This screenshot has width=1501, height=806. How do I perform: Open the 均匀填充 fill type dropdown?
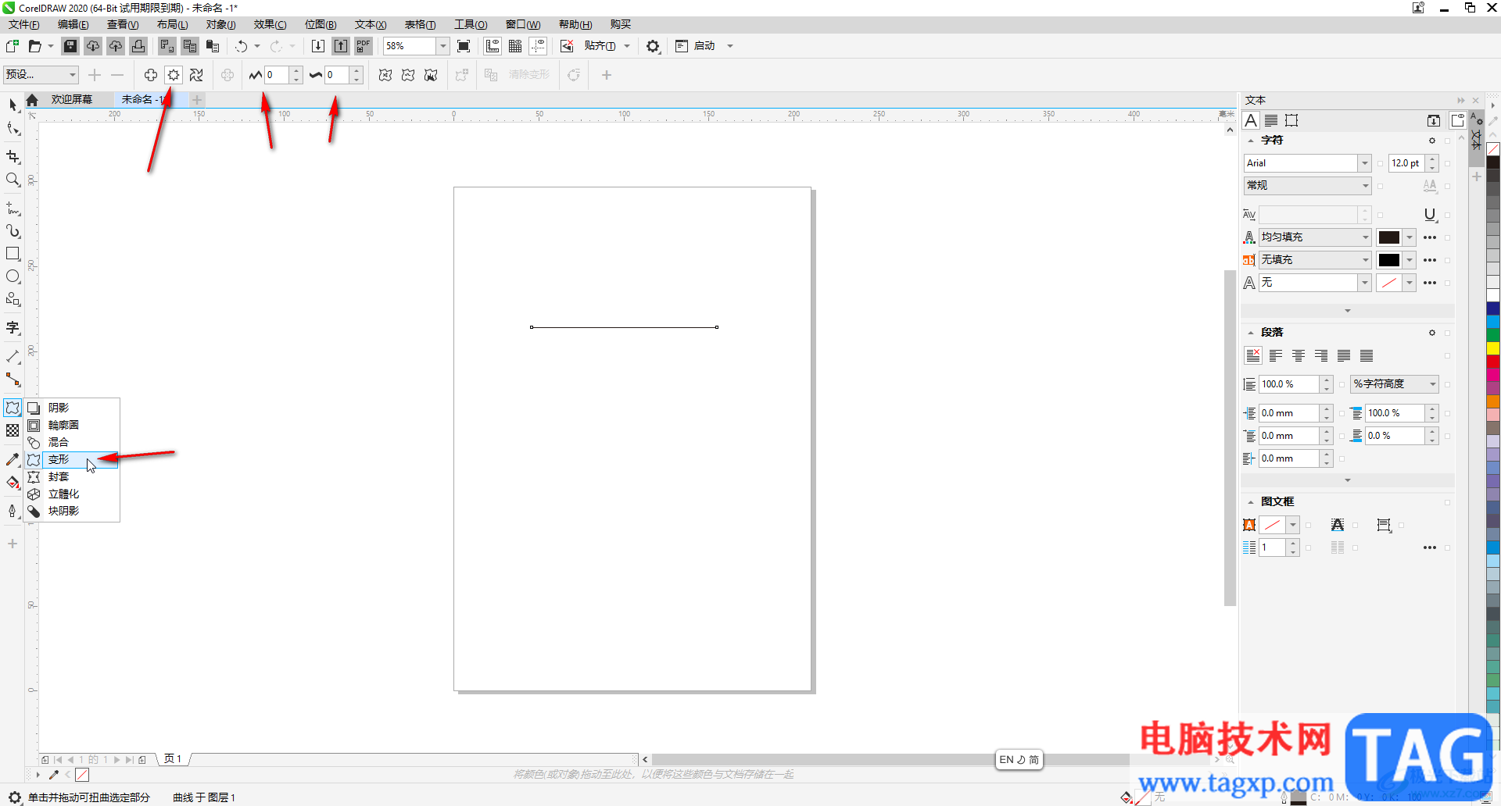pos(1315,237)
